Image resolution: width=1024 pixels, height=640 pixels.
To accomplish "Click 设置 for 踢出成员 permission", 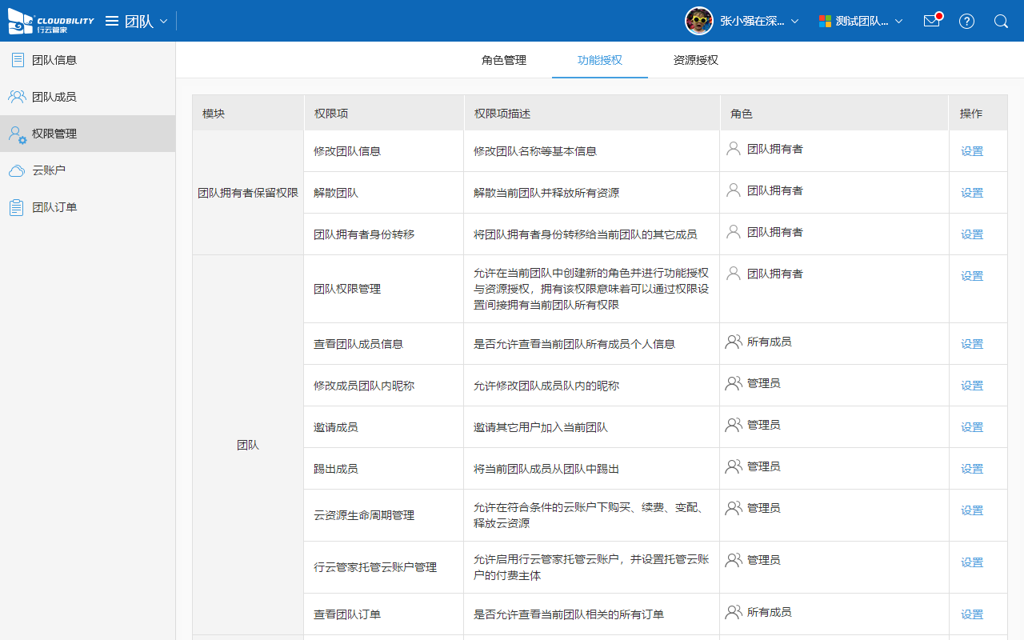I will click(x=972, y=469).
